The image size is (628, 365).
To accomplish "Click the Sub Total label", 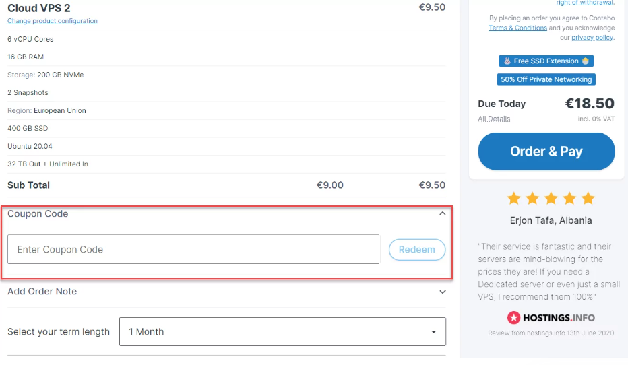I will 28,185.
